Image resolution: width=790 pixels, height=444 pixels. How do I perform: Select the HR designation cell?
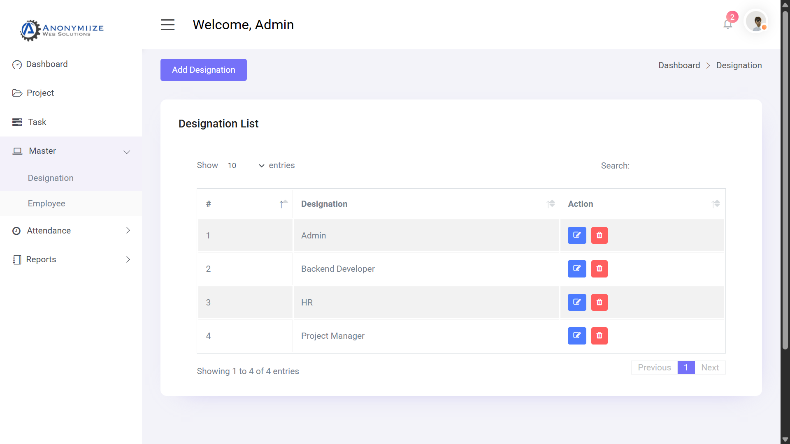click(426, 303)
